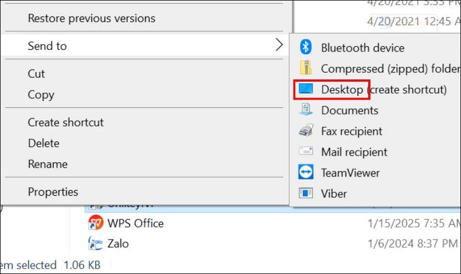Select the WPS Office file name
The width and height of the screenshot is (461, 274).
pos(136,223)
